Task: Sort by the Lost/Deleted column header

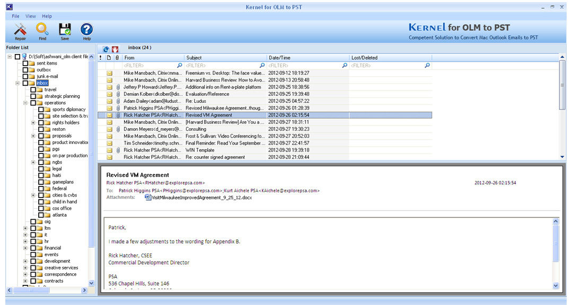Action: click(x=391, y=58)
